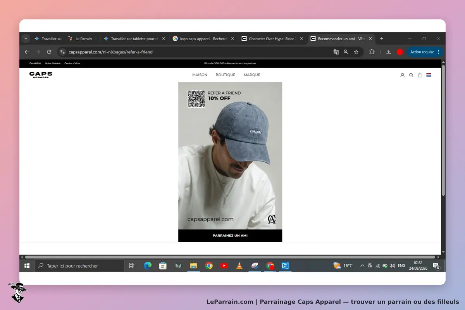Close the 'logo caps apparel' tab
The height and width of the screenshot is (310, 465).
pos(232,39)
